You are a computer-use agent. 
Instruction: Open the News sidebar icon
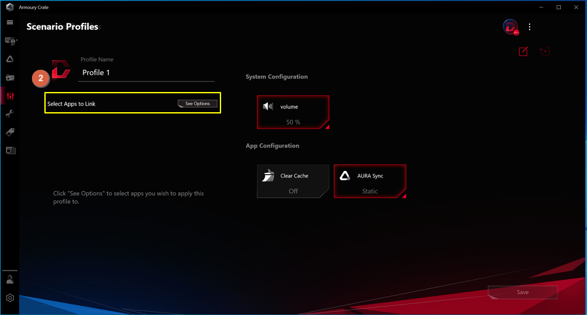click(10, 151)
